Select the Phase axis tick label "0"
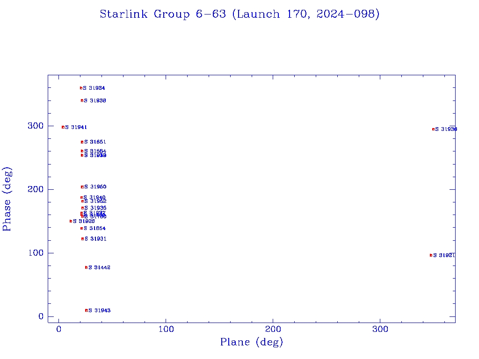The image size is (479, 359). point(41,316)
